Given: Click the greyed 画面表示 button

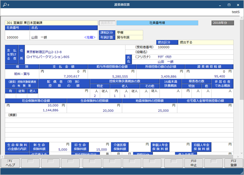Looking at the screenshot, I should point(107,23).
